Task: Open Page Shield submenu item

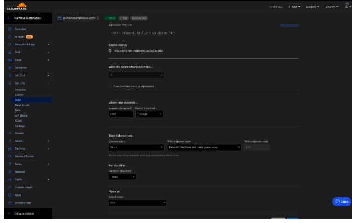Action: pyautogui.click(x=22, y=105)
